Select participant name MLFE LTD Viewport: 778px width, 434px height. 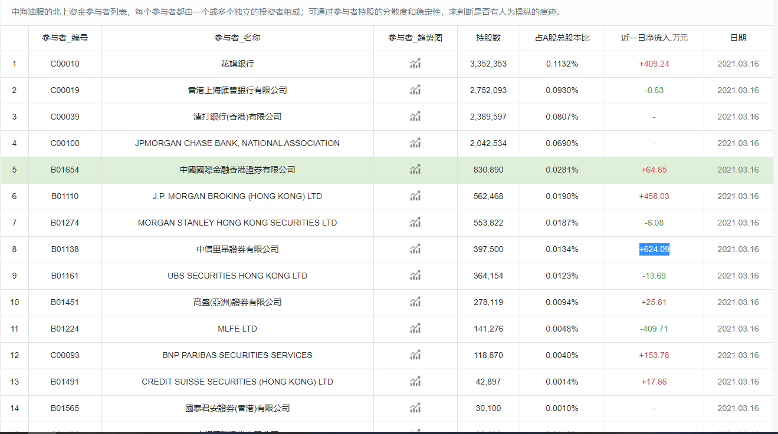pyautogui.click(x=237, y=329)
